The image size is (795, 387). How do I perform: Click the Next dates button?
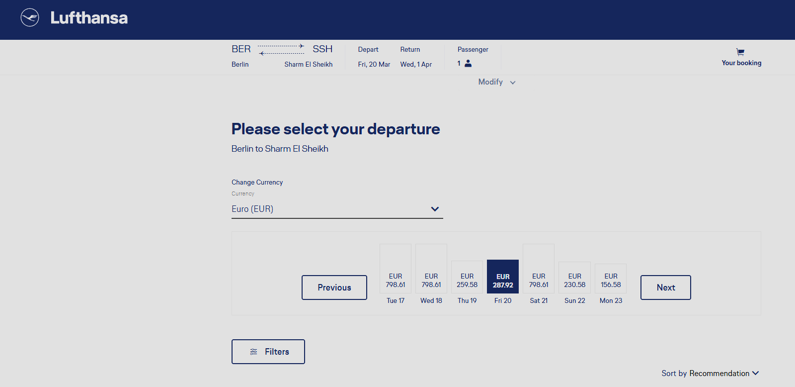[x=666, y=288]
